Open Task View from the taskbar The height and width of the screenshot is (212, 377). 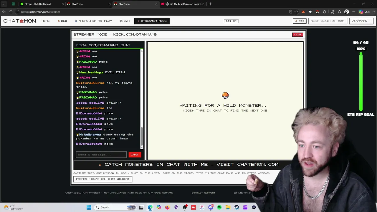coord(141,207)
